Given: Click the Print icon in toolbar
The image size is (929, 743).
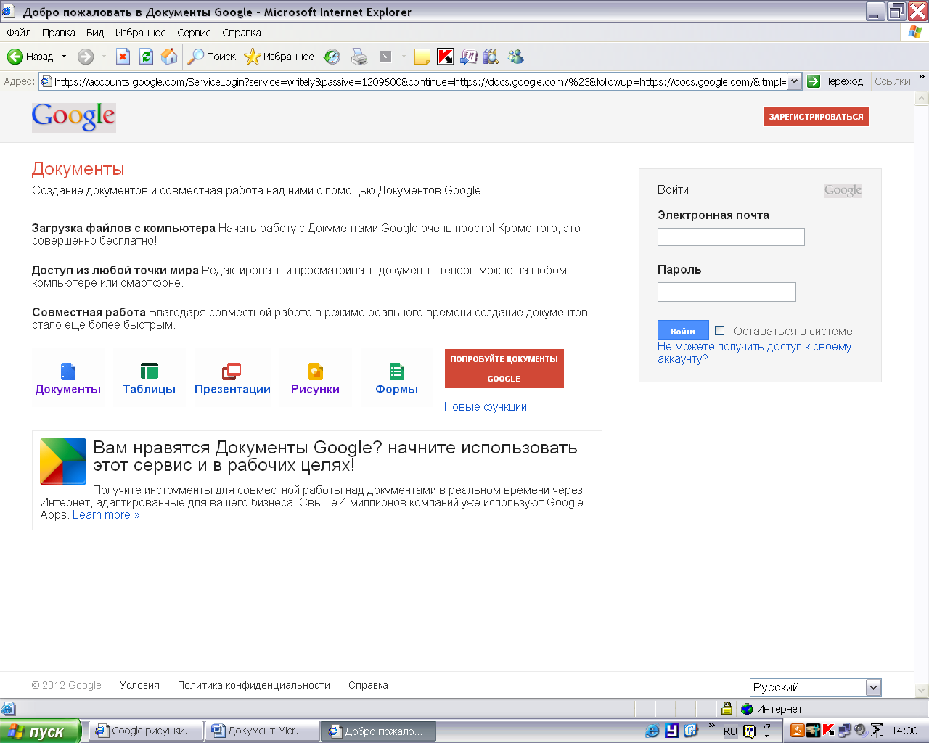Looking at the screenshot, I should tap(359, 57).
